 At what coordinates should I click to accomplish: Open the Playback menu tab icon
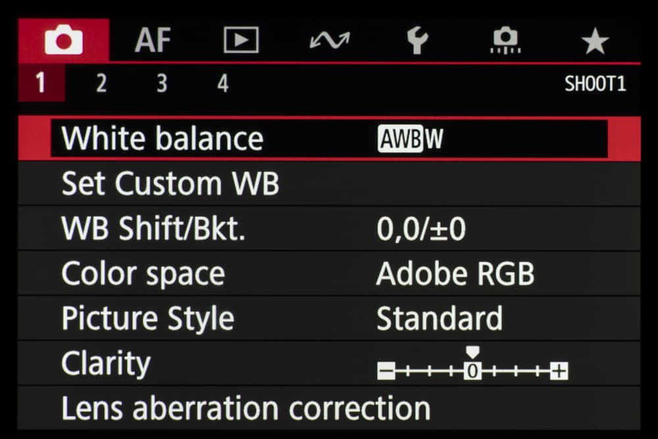point(241,41)
